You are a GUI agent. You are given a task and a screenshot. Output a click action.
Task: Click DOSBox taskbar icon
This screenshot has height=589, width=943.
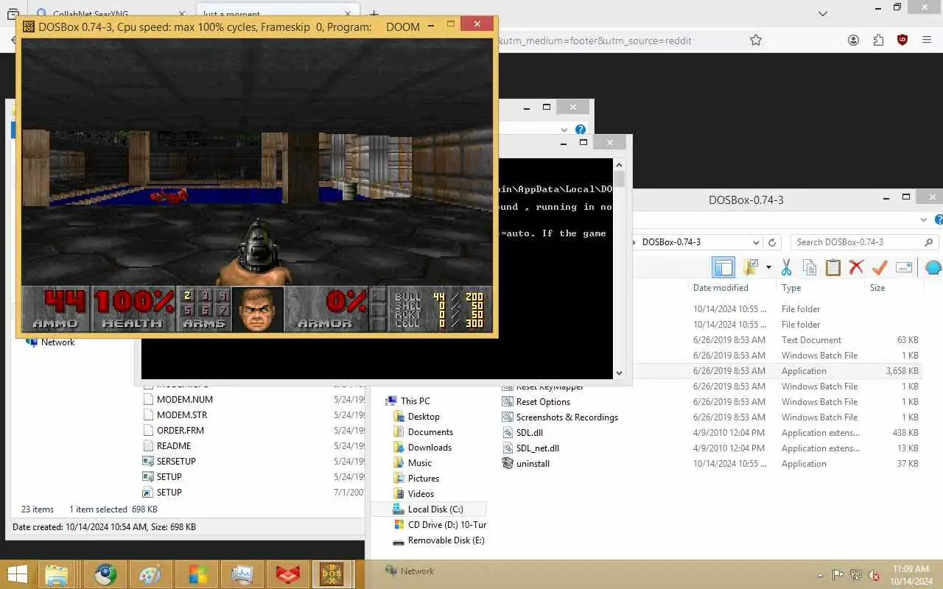(332, 574)
